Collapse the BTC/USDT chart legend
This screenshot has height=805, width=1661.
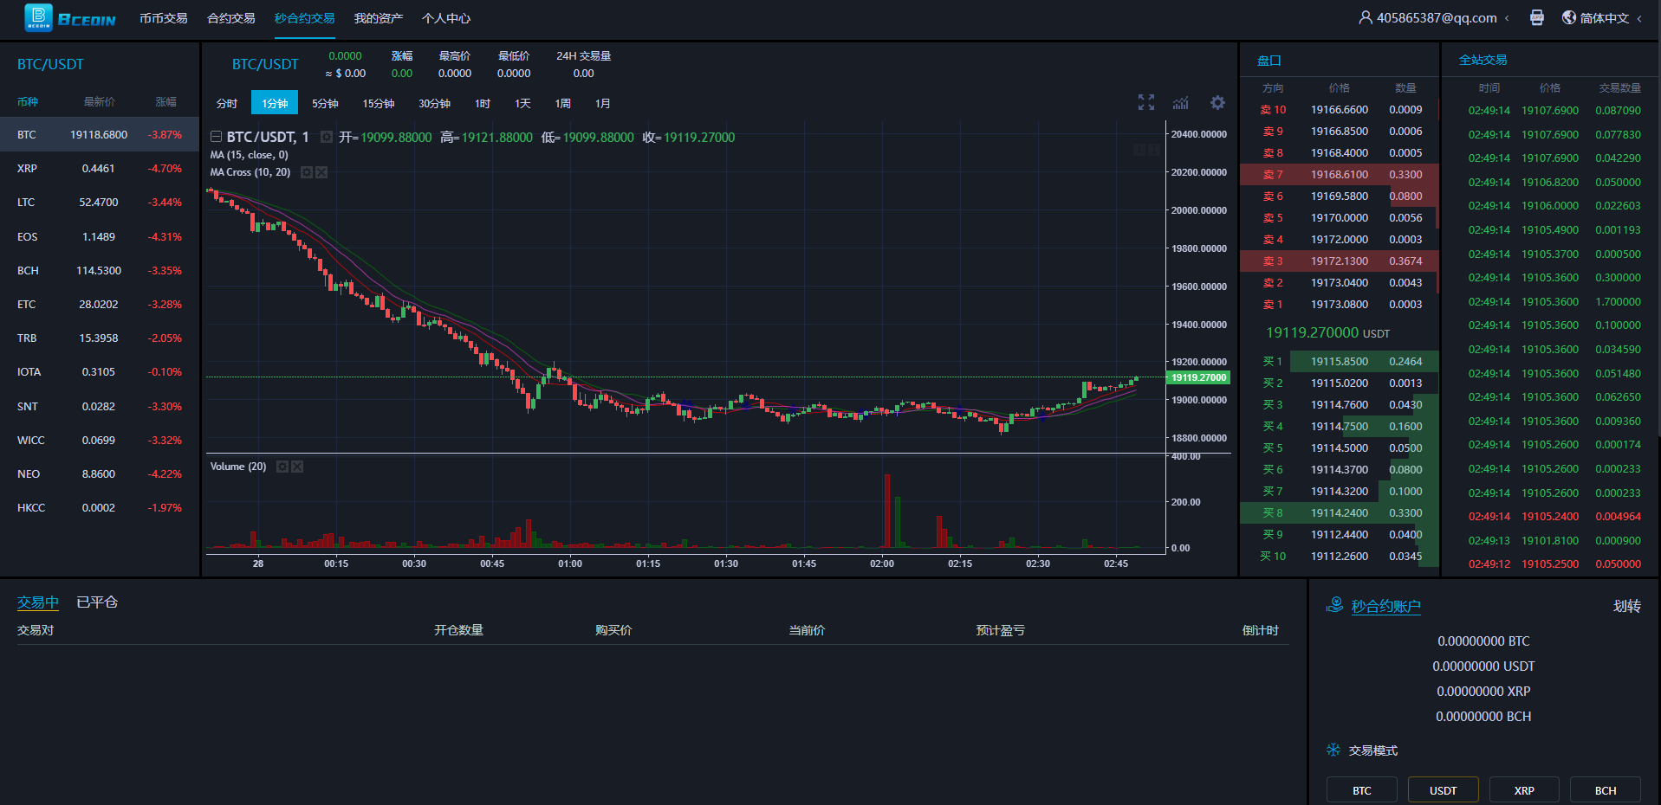tap(216, 137)
